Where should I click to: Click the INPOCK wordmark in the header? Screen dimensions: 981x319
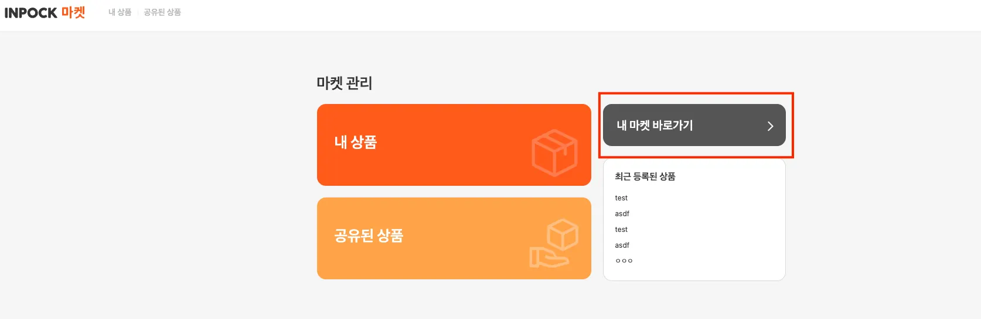pyautogui.click(x=30, y=13)
